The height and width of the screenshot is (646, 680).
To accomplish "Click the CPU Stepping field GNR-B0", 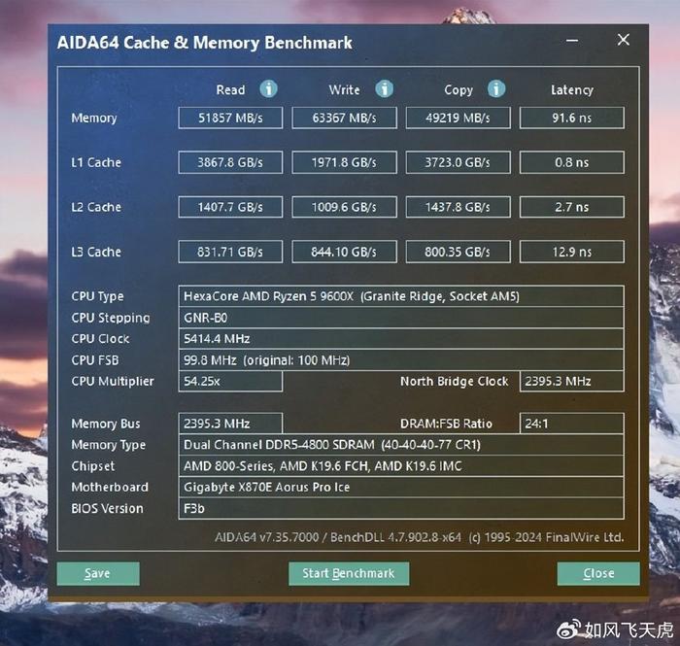I will coord(401,318).
